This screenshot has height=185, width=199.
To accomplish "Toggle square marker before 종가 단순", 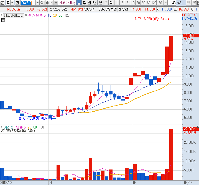I will click(26, 15).
